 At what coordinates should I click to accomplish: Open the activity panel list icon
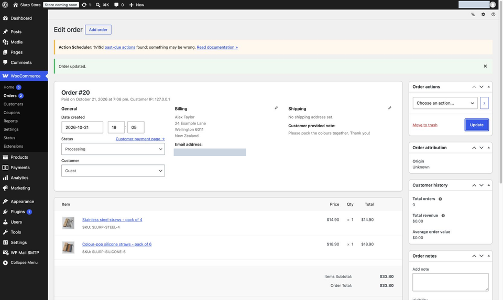click(473, 15)
